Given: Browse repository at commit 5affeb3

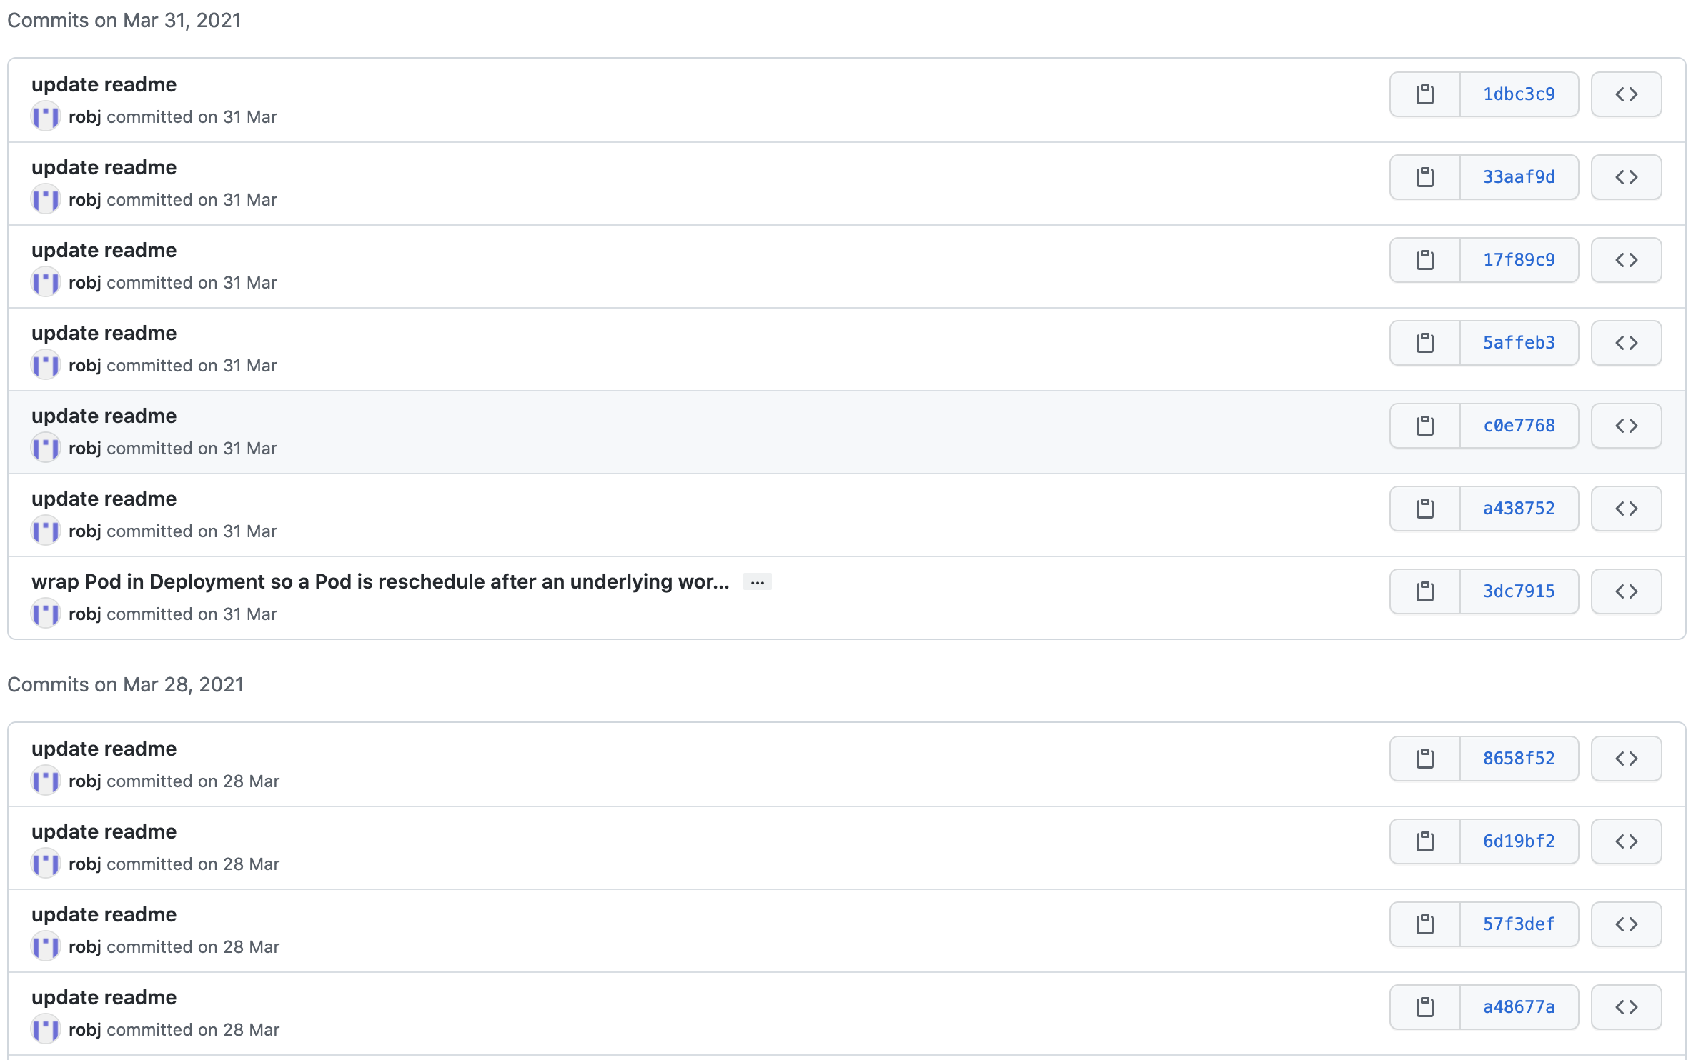Looking at the screenshot, I should pos(1626,343).
